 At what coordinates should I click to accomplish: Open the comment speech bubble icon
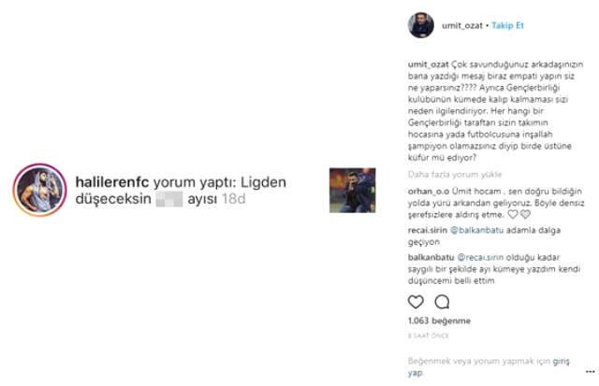[x=442, y=302]
